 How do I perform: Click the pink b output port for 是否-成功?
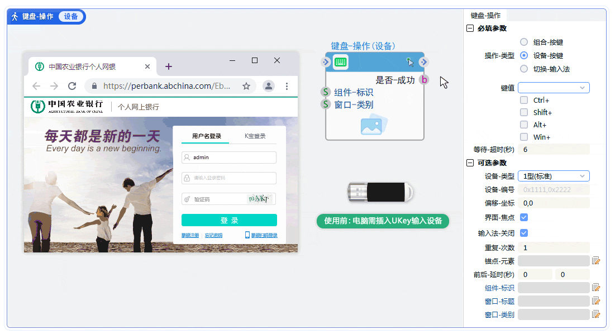(424, 79)
